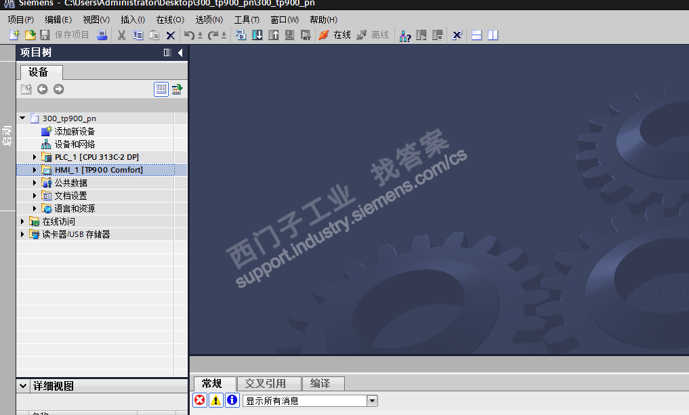Toggle information messages filter icon

232,400
